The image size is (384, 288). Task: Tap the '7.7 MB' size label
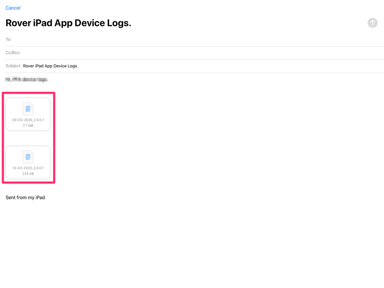point(28,125)
